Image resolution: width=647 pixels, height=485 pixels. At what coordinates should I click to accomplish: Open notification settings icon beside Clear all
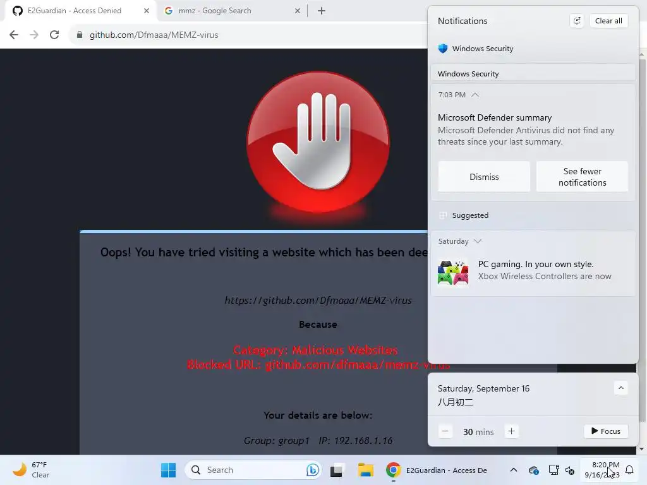[x=577, y=21]
